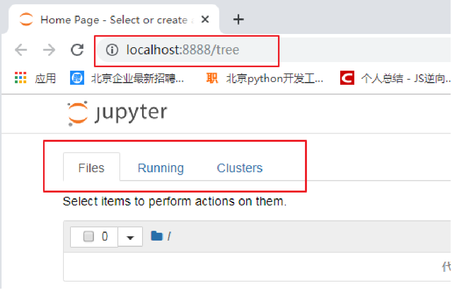Click the text 'Select items to perform actions on them.'
The image size is (451, 289).
click(x=175, y=202)
